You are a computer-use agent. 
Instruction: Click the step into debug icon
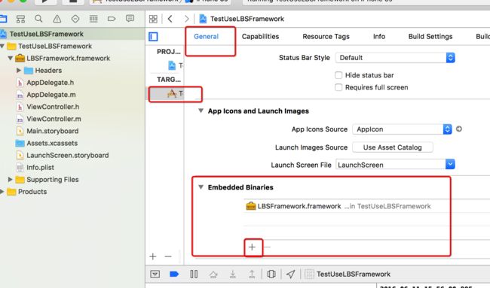tap(233, 274)
